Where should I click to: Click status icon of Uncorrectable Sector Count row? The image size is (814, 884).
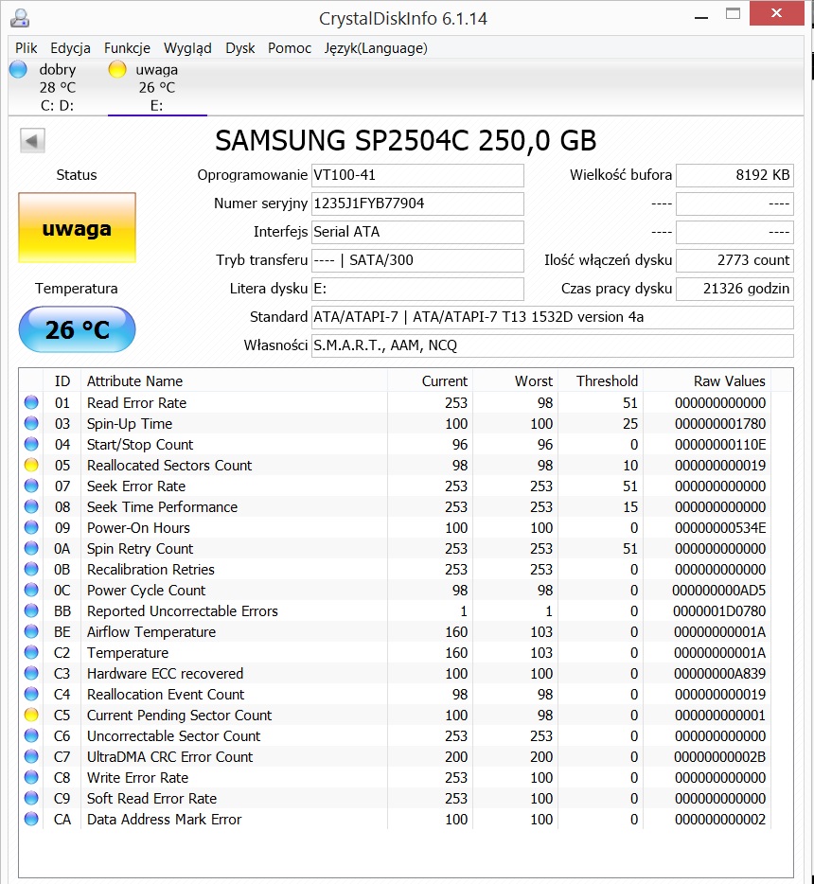click(31, 736)
